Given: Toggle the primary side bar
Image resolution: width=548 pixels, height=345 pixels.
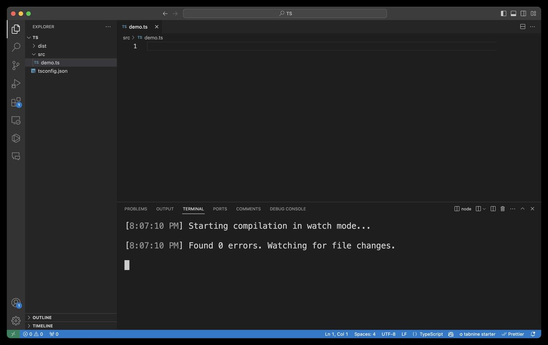Looking at the screenshot, I should 503,14.
